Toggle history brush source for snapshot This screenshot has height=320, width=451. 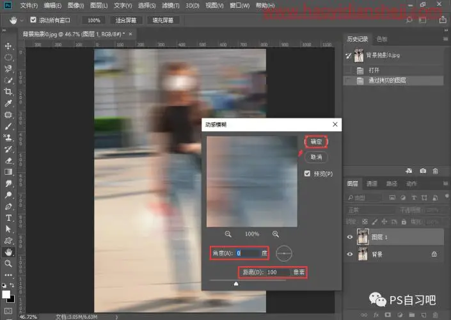point(349,55)
